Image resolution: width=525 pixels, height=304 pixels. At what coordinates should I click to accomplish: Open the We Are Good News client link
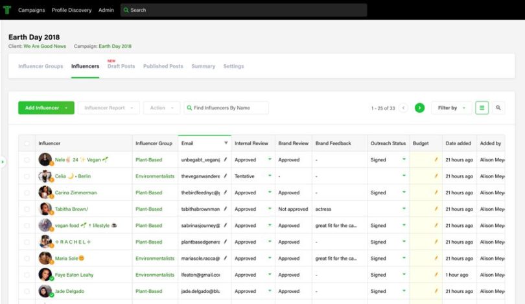point(44,47)
